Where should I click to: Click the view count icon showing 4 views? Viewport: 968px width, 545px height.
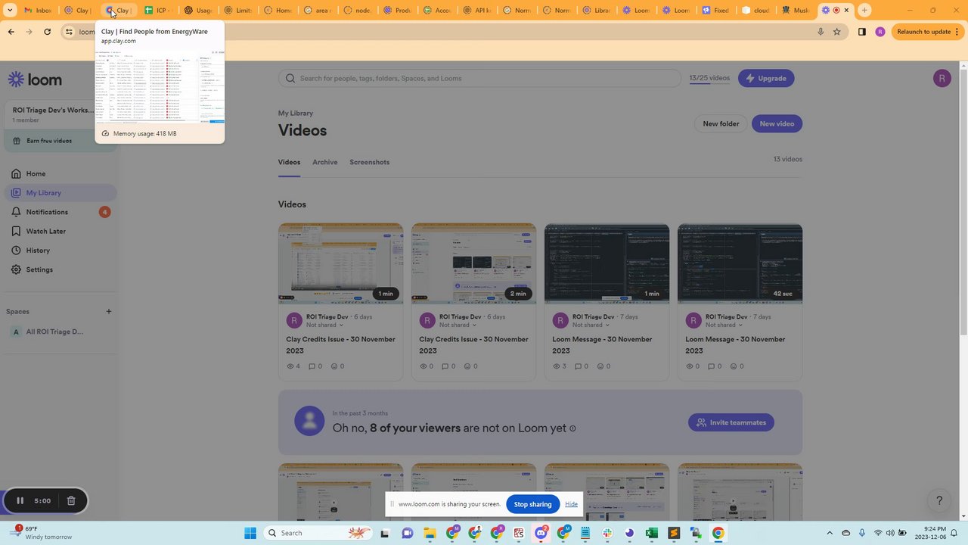(290, 366)
